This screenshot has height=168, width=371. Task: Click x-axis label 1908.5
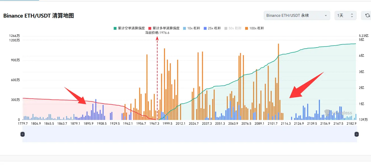pyautogui.click(x=102, y=124)
